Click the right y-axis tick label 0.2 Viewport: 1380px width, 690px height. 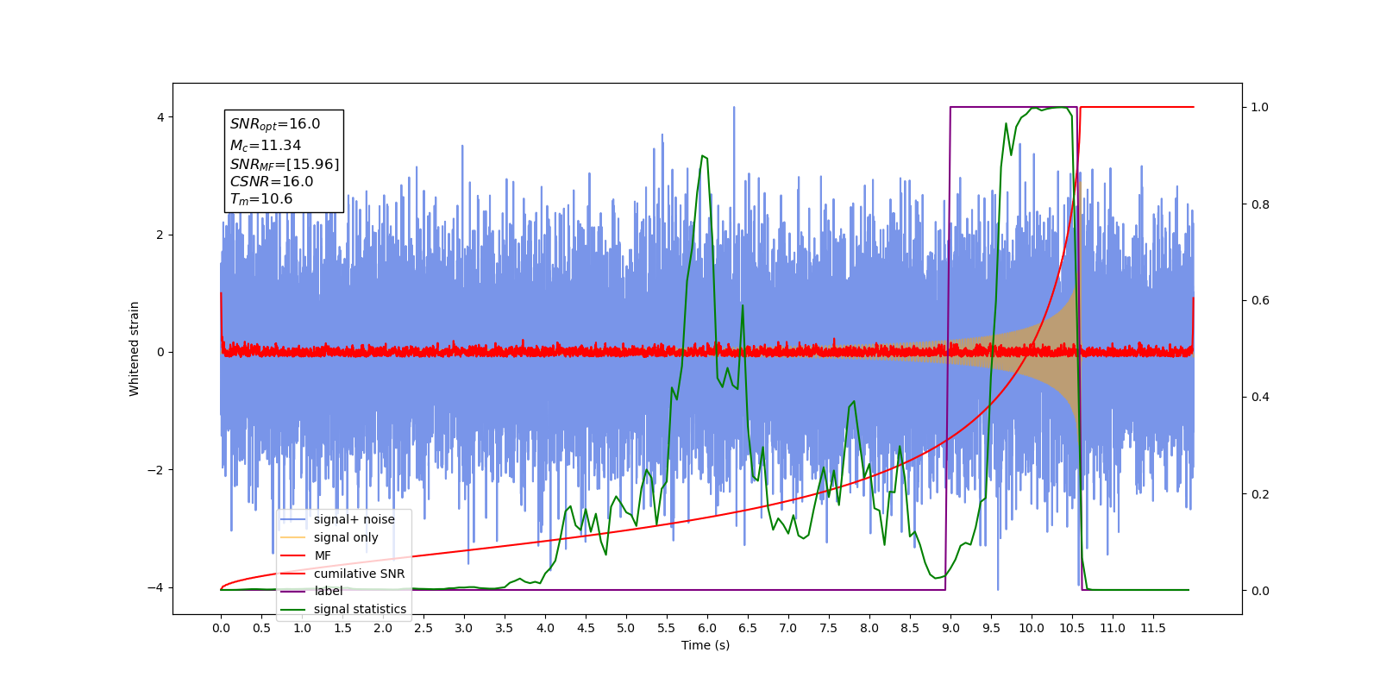click(1260, 494)
